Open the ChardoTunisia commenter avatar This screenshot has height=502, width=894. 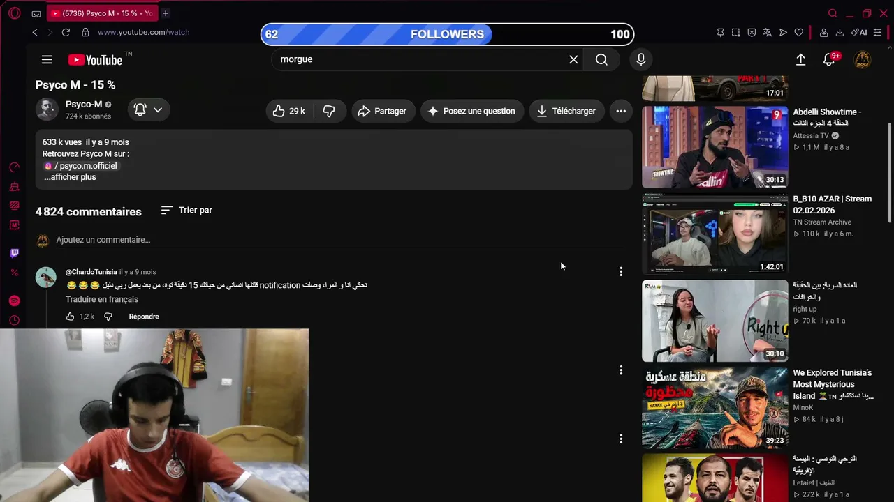click(46, 277)
